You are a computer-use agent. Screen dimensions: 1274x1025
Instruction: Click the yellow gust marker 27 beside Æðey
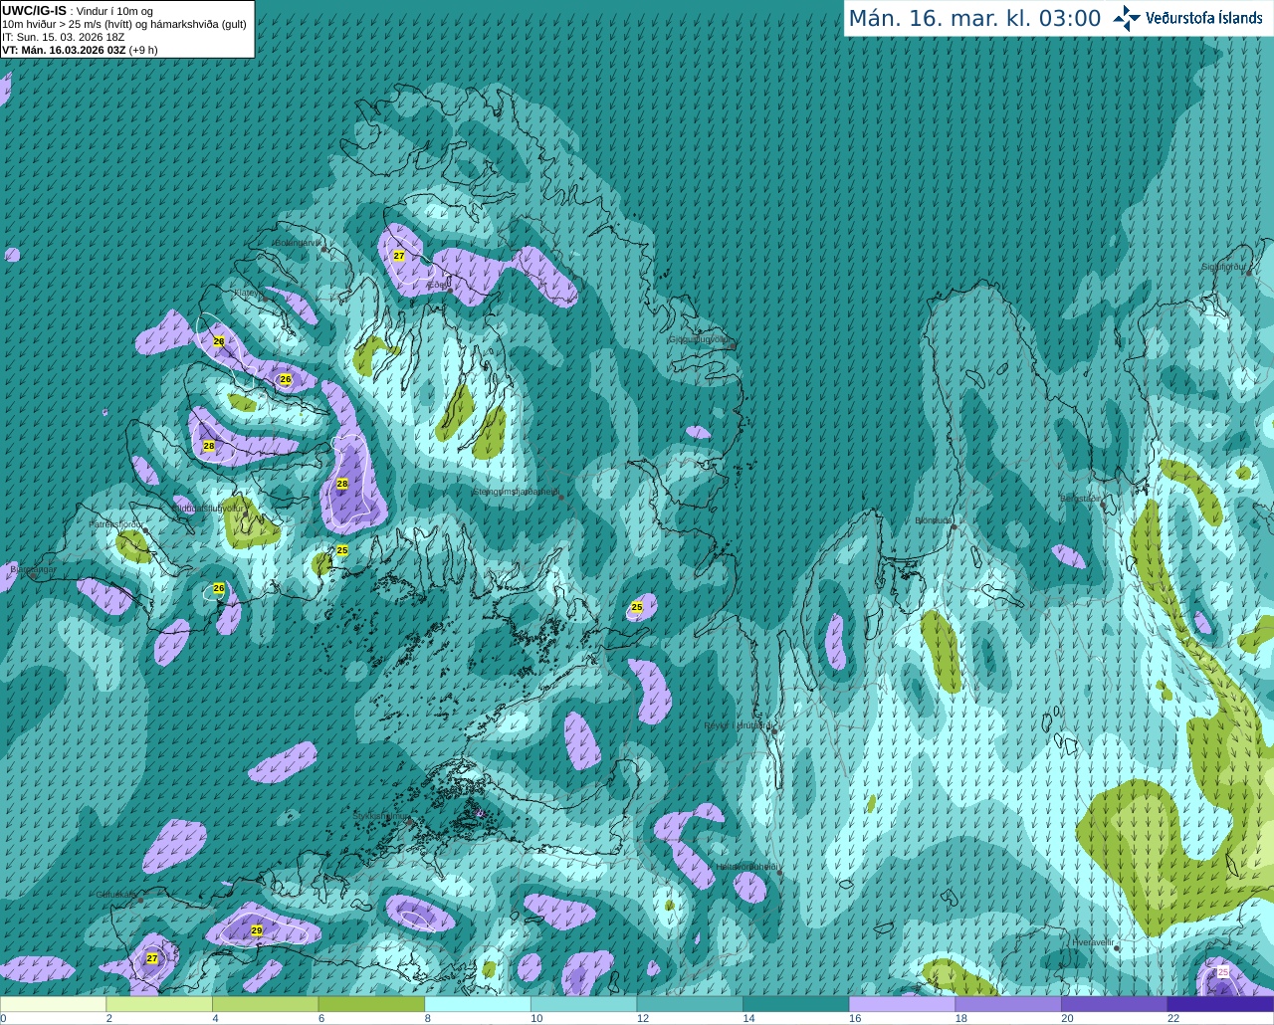click(x=399, y=256)
